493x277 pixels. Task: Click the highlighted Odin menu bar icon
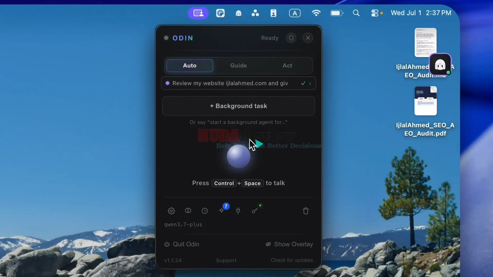coord(198,13)
